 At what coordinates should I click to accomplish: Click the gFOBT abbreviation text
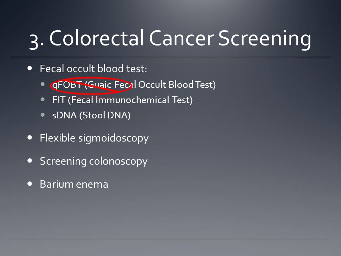[67, 85]
